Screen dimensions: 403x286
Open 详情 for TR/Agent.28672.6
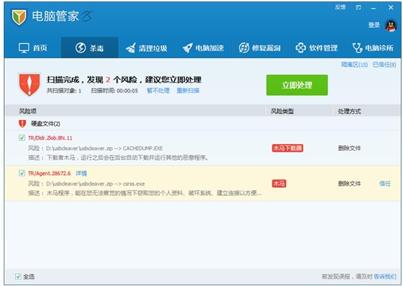pos(81,173)
